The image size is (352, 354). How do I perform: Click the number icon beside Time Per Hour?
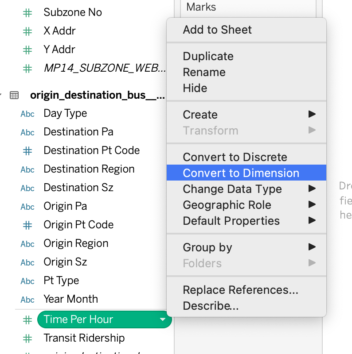pos(27,320)
